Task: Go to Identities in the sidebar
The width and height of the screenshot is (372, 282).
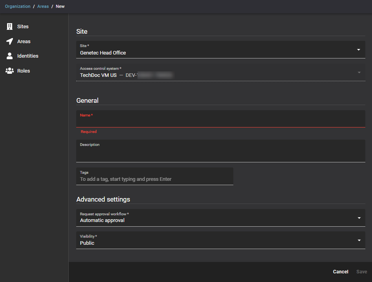Action: point(27,56)
